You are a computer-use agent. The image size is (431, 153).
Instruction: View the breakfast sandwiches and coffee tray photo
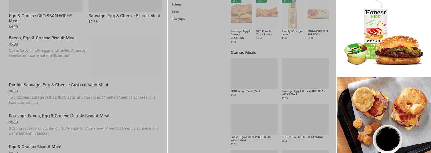[x=384, y=115]
